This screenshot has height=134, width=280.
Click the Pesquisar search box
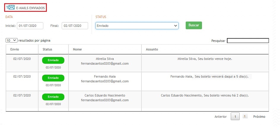click(x=248, y=40)
